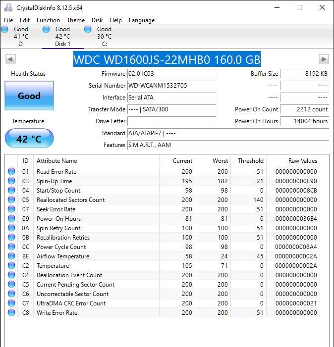
Task: Click the Spin-Up Time status icon
Action: [x=11, y=181]
